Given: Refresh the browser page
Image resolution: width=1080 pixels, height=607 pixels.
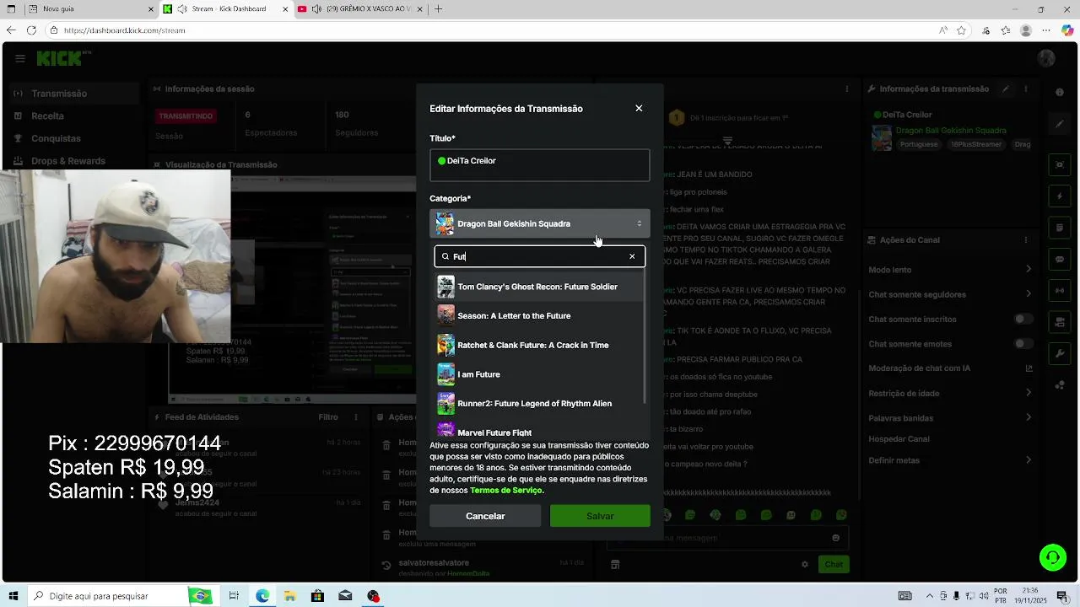Looking at the screenshot, I should click(x=31, y=30).
